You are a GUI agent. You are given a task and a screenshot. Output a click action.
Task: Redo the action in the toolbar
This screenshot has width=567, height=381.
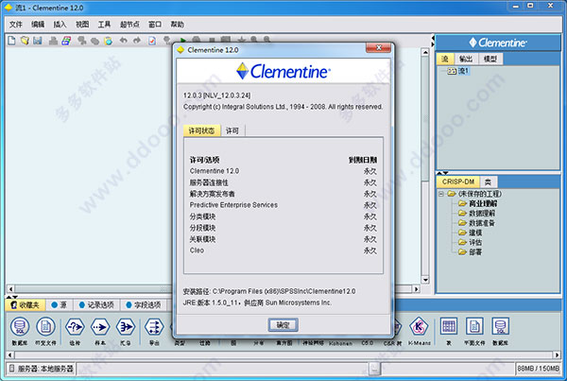point(137,40)
